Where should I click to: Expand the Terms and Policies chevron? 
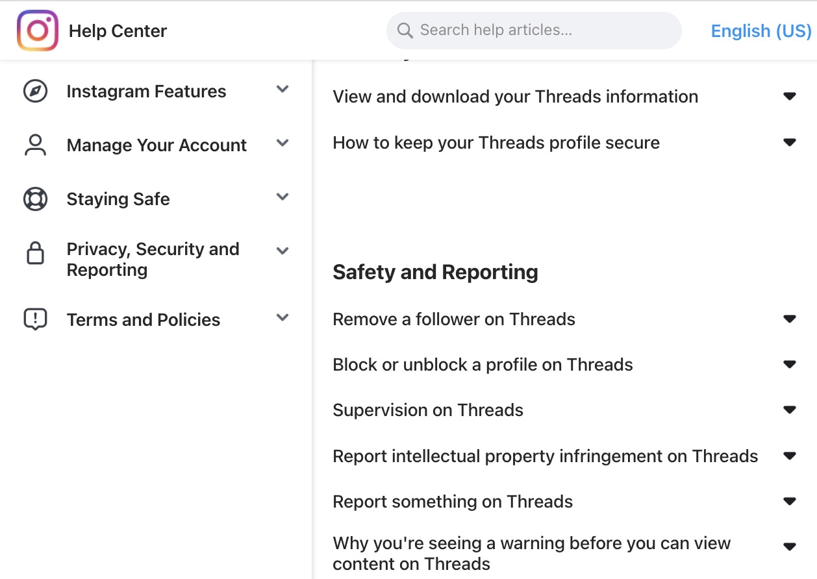click(283, 318)
